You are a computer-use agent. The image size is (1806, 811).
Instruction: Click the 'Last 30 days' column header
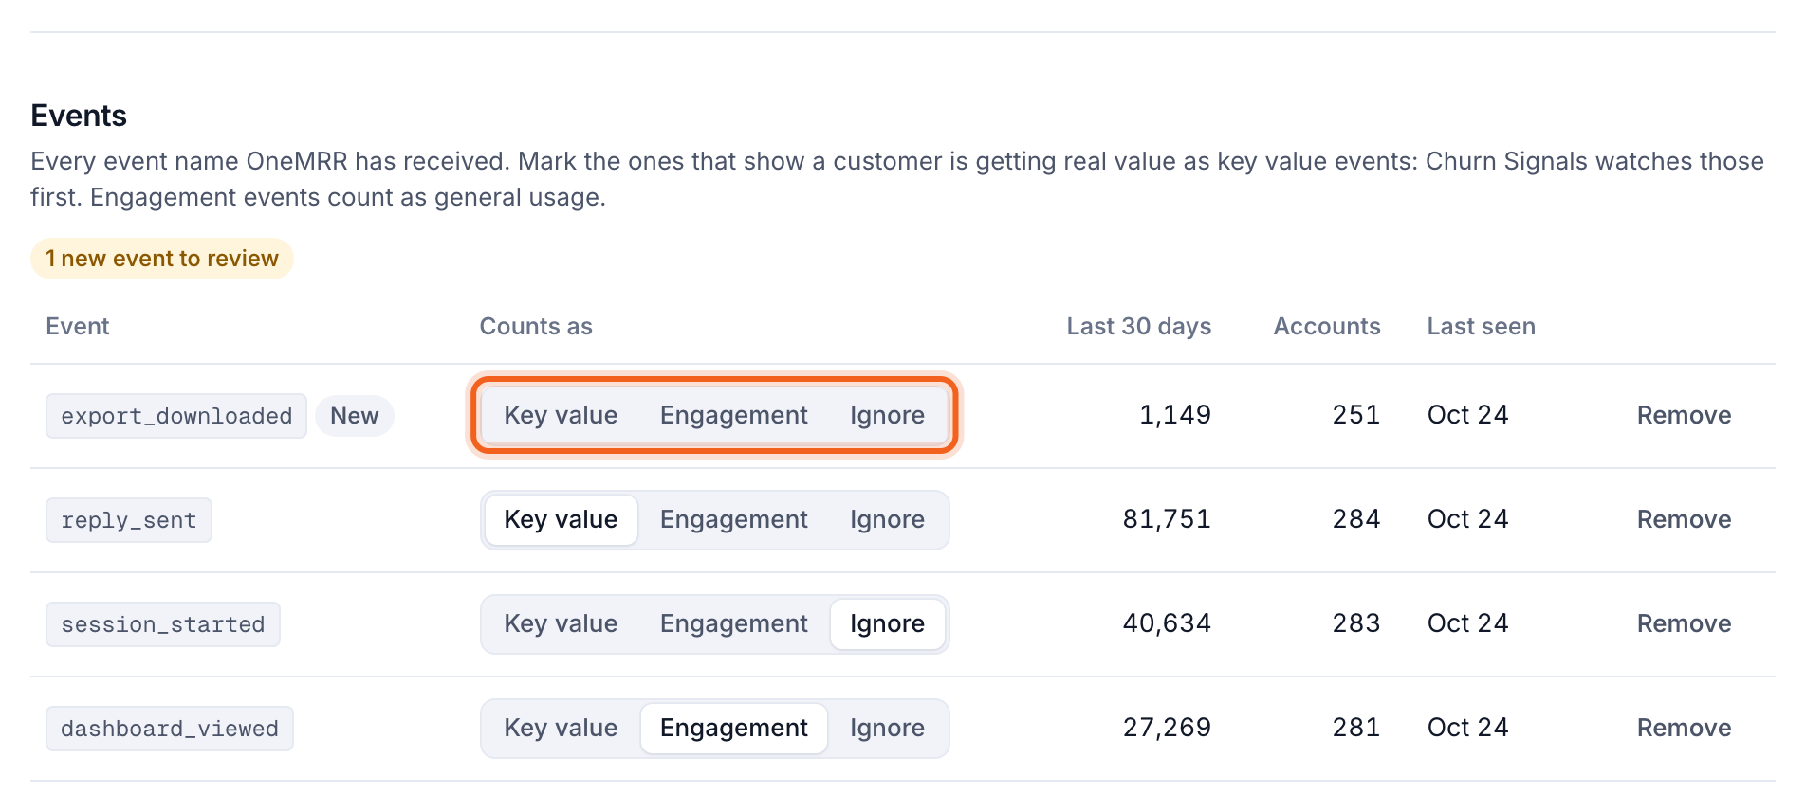click(x=1138, y=327)
